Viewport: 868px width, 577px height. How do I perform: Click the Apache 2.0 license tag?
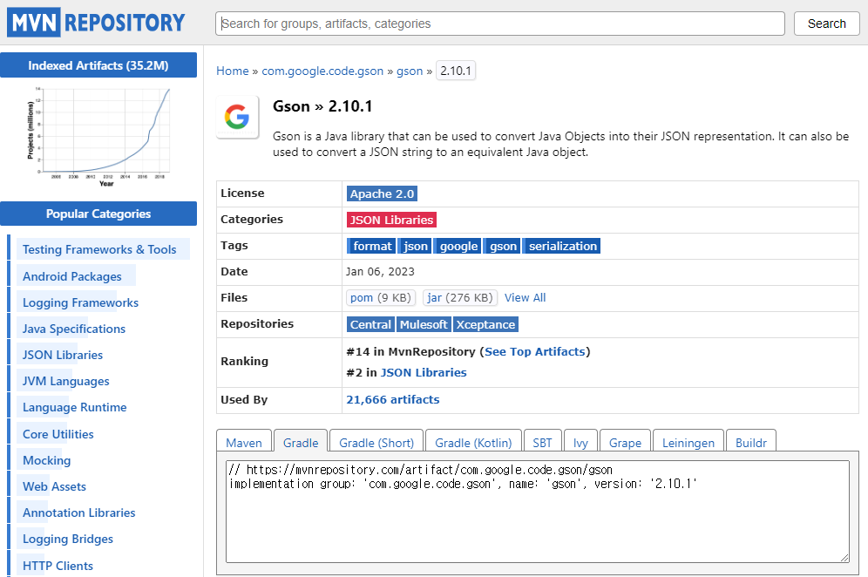[382, 193]
